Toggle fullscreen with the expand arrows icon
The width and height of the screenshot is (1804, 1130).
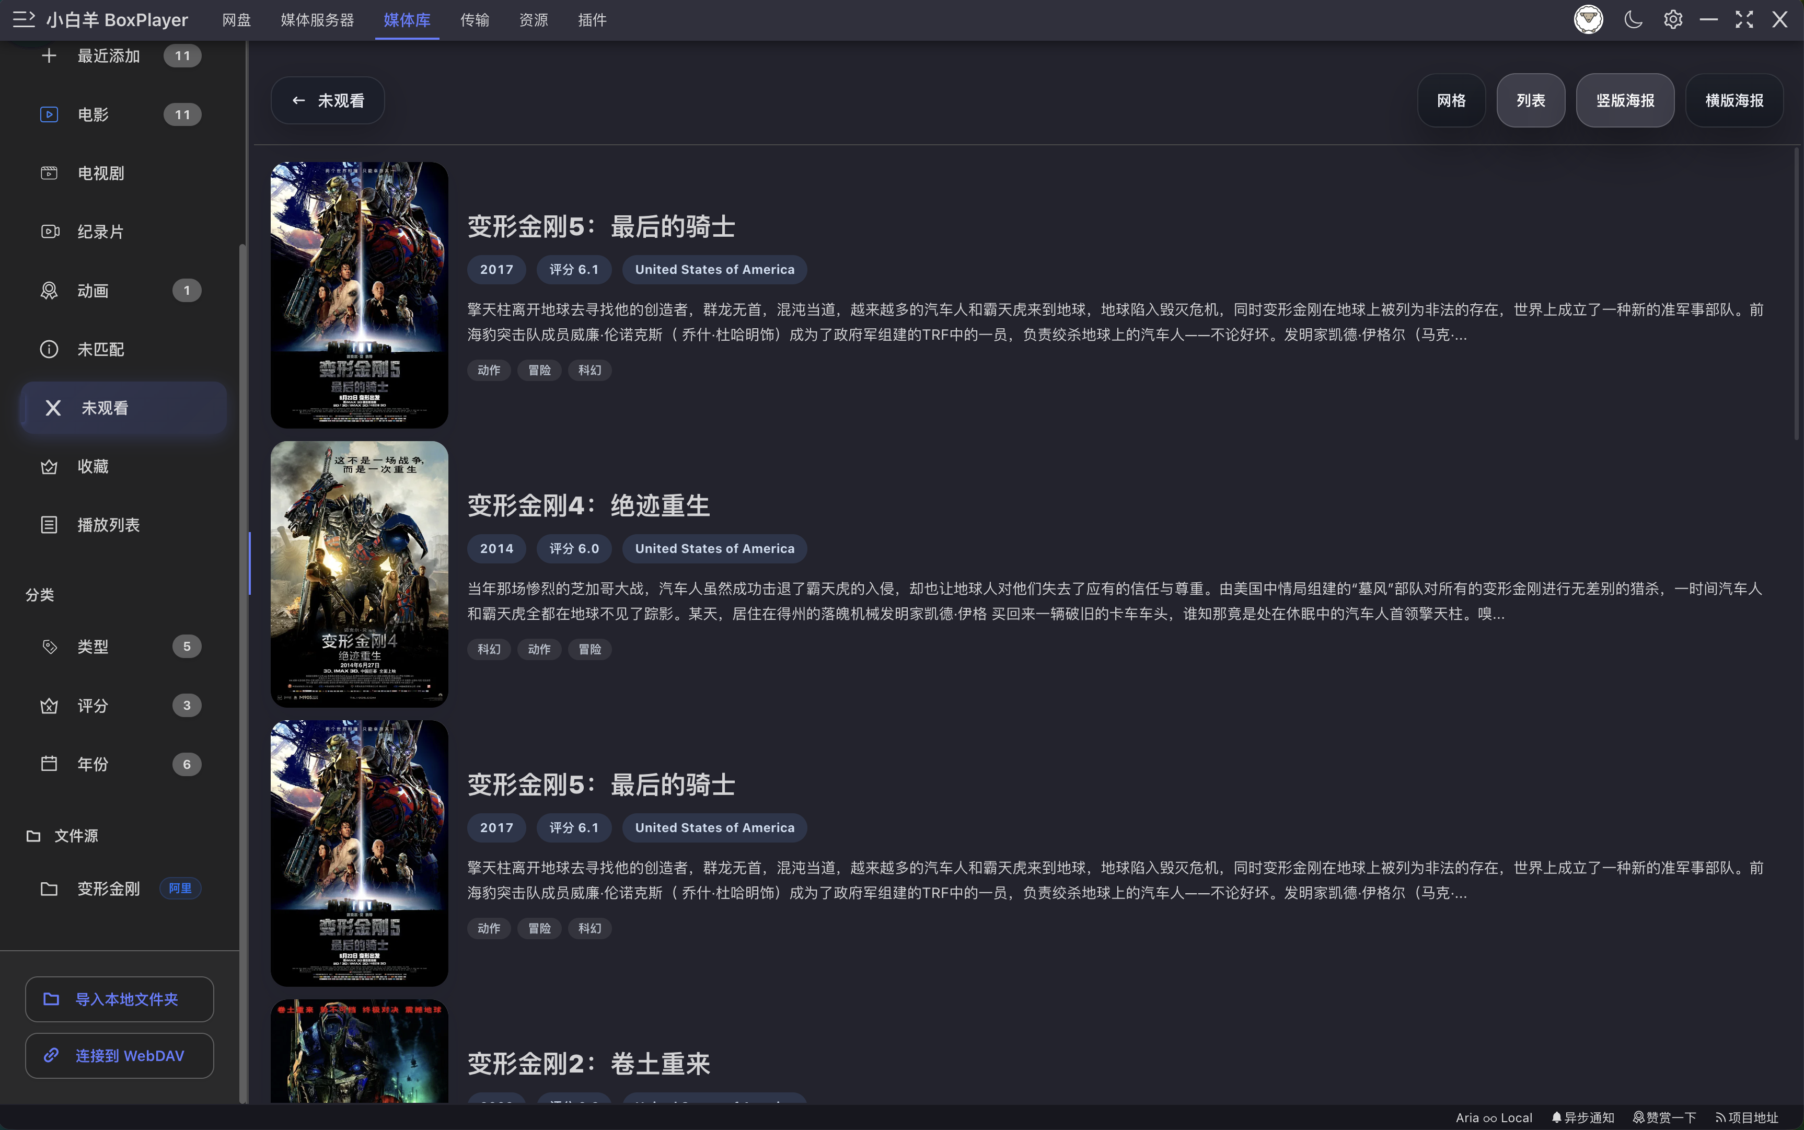coord(1743,19)
